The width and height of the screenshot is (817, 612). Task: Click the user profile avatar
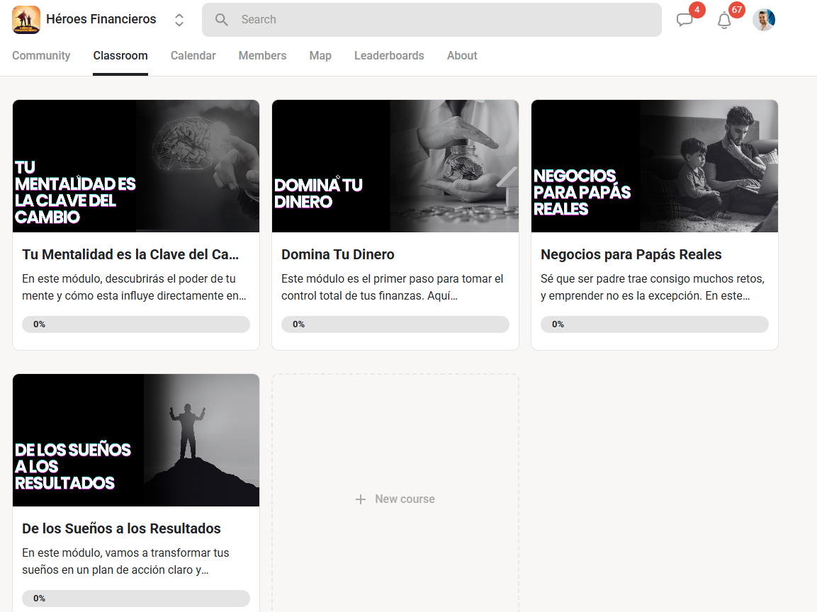click(763, 20)
